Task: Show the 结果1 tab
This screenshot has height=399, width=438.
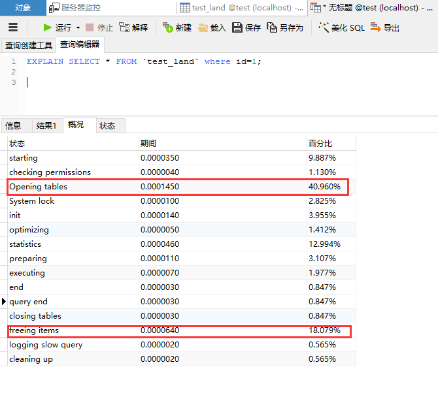Action: [x=46, y=125]
